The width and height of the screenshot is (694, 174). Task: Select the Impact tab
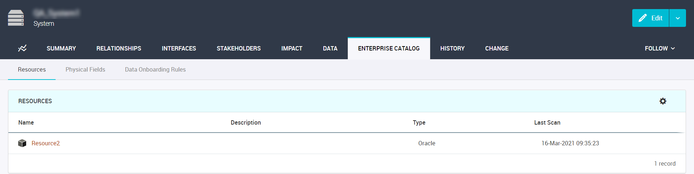292,48
